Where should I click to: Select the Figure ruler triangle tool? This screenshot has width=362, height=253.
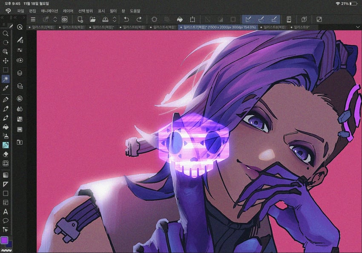click(6, 184)
